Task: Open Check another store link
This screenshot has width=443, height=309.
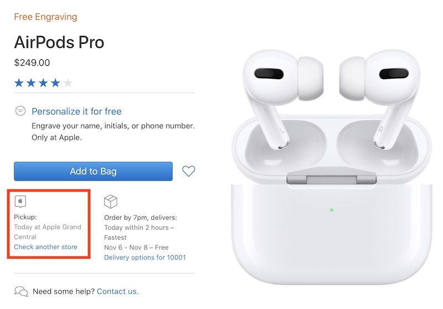Action: pos(45,247)
